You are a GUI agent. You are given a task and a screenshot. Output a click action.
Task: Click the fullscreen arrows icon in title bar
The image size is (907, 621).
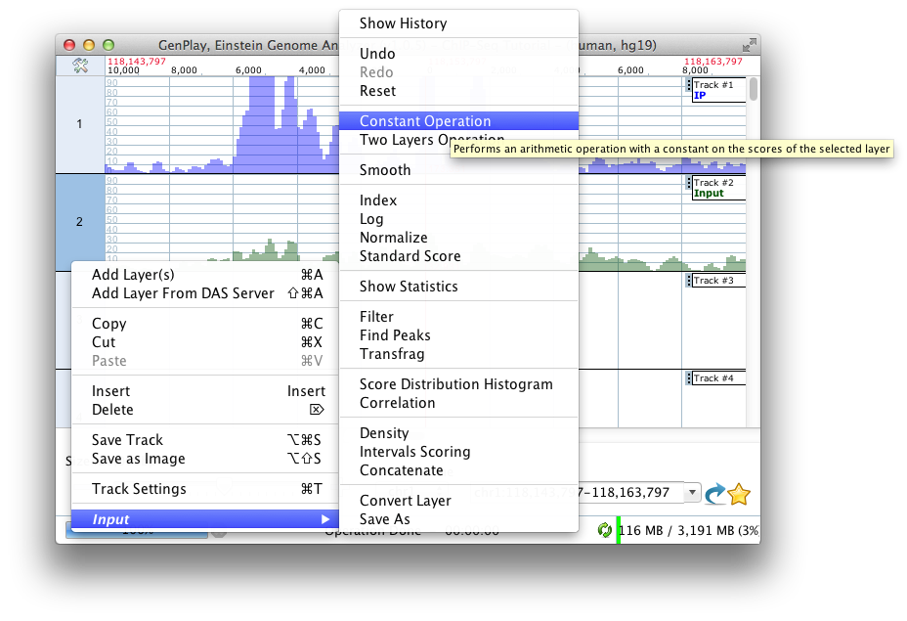[749, 45]
